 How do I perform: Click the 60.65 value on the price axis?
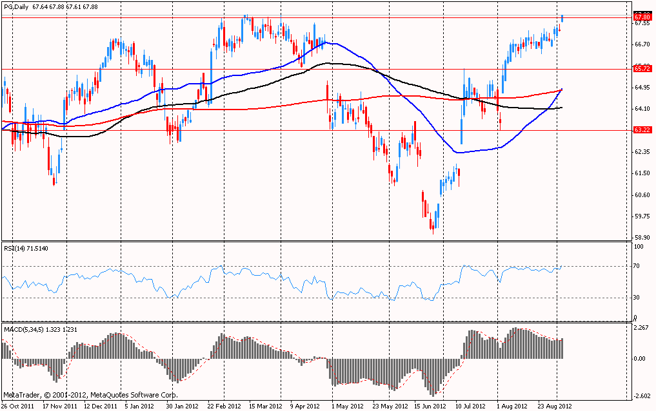coord(642,195)
